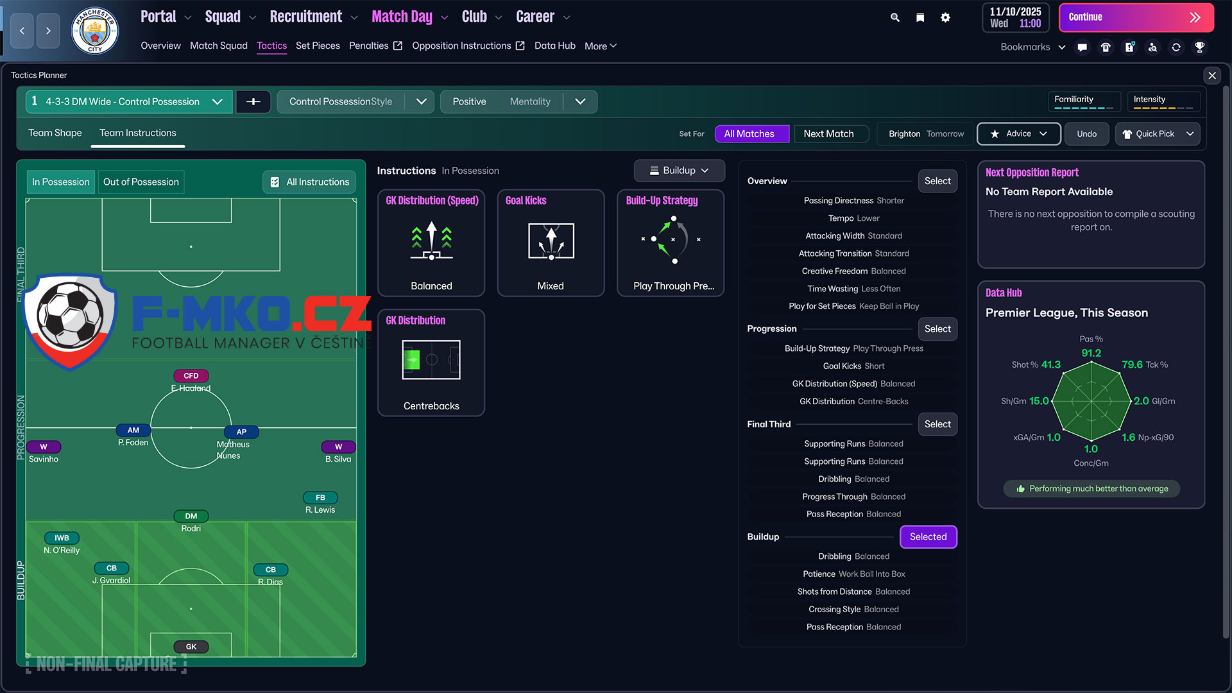Switch to the Team Shape tab
This screenshot has height=693, width=1232.
tap(55, 133)
